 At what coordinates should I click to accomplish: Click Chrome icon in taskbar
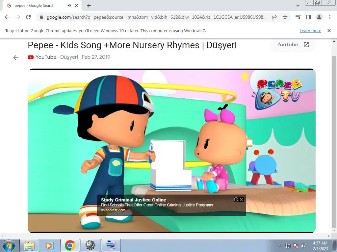tap(70, 245)
